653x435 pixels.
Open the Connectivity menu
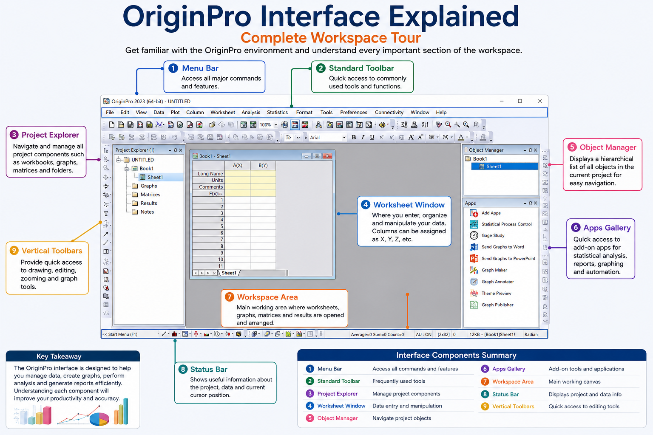[389, 113]
